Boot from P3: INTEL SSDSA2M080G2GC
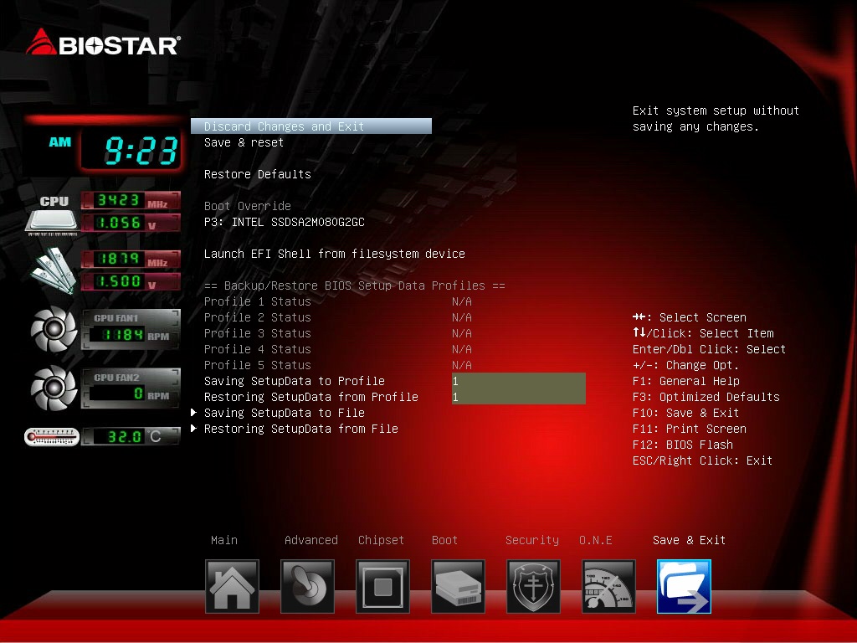This screenshot has width=857, height=643. (x=284, y=222)
